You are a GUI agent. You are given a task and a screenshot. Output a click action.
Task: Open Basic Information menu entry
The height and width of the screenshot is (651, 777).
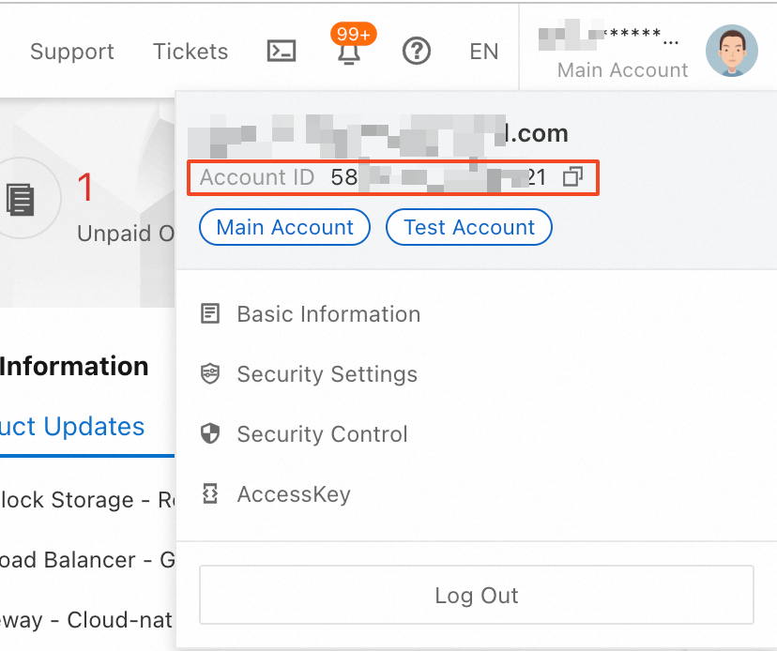pyautogui.click(x=328, y=314)
